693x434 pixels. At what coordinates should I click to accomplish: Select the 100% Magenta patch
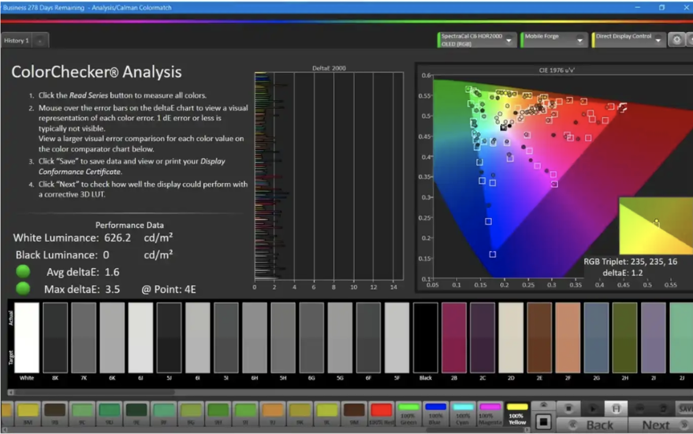pos(490,413)
